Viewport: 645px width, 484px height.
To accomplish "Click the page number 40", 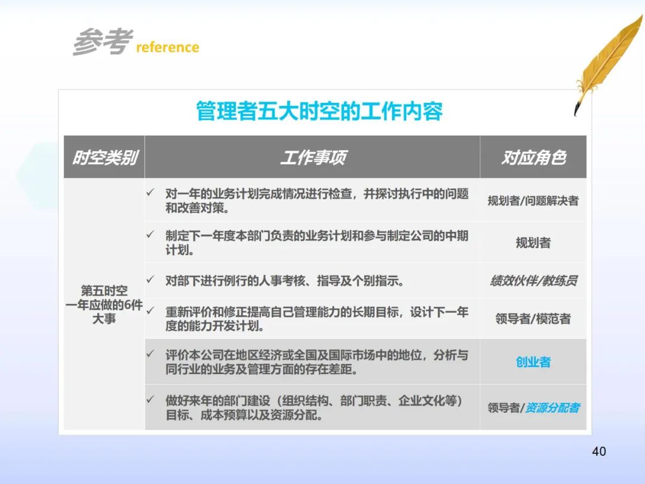I will [599, 452].
